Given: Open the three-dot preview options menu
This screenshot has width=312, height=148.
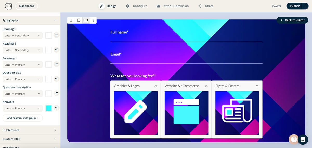Looking at the screenshot, I should (x=93, y=20).
